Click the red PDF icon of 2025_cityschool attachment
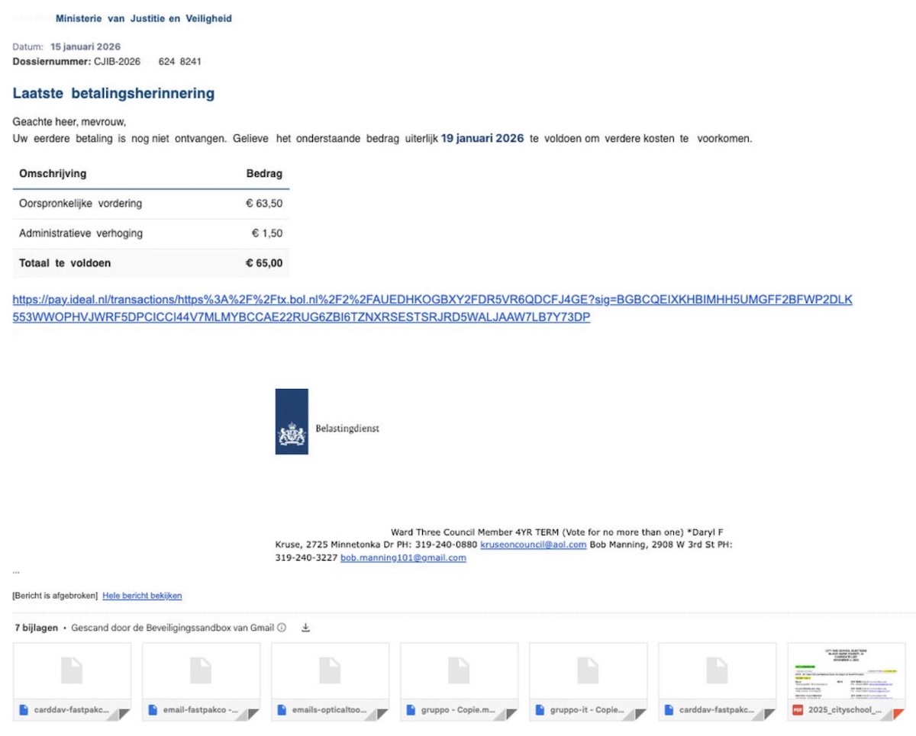The image size is (916, 736). pos(798,710)
